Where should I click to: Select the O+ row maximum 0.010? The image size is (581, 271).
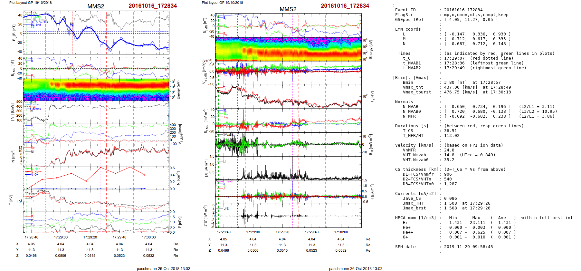[x=479, y=237]
